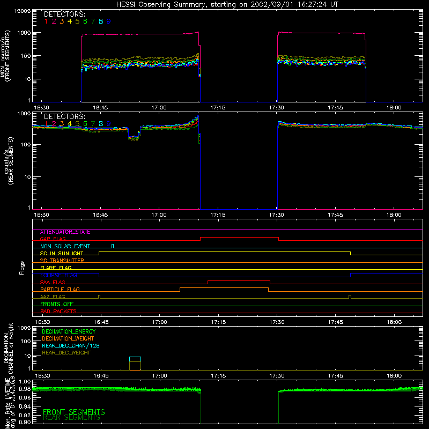Select the FRONTS_OFF flag label

57,304
